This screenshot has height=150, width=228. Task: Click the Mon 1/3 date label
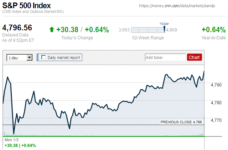click(x=11, y=140)
